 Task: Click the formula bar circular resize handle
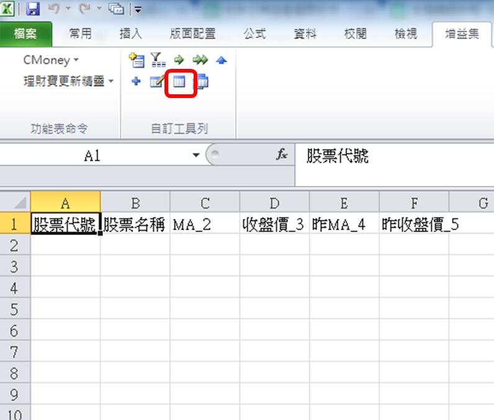tap(215, 153)
